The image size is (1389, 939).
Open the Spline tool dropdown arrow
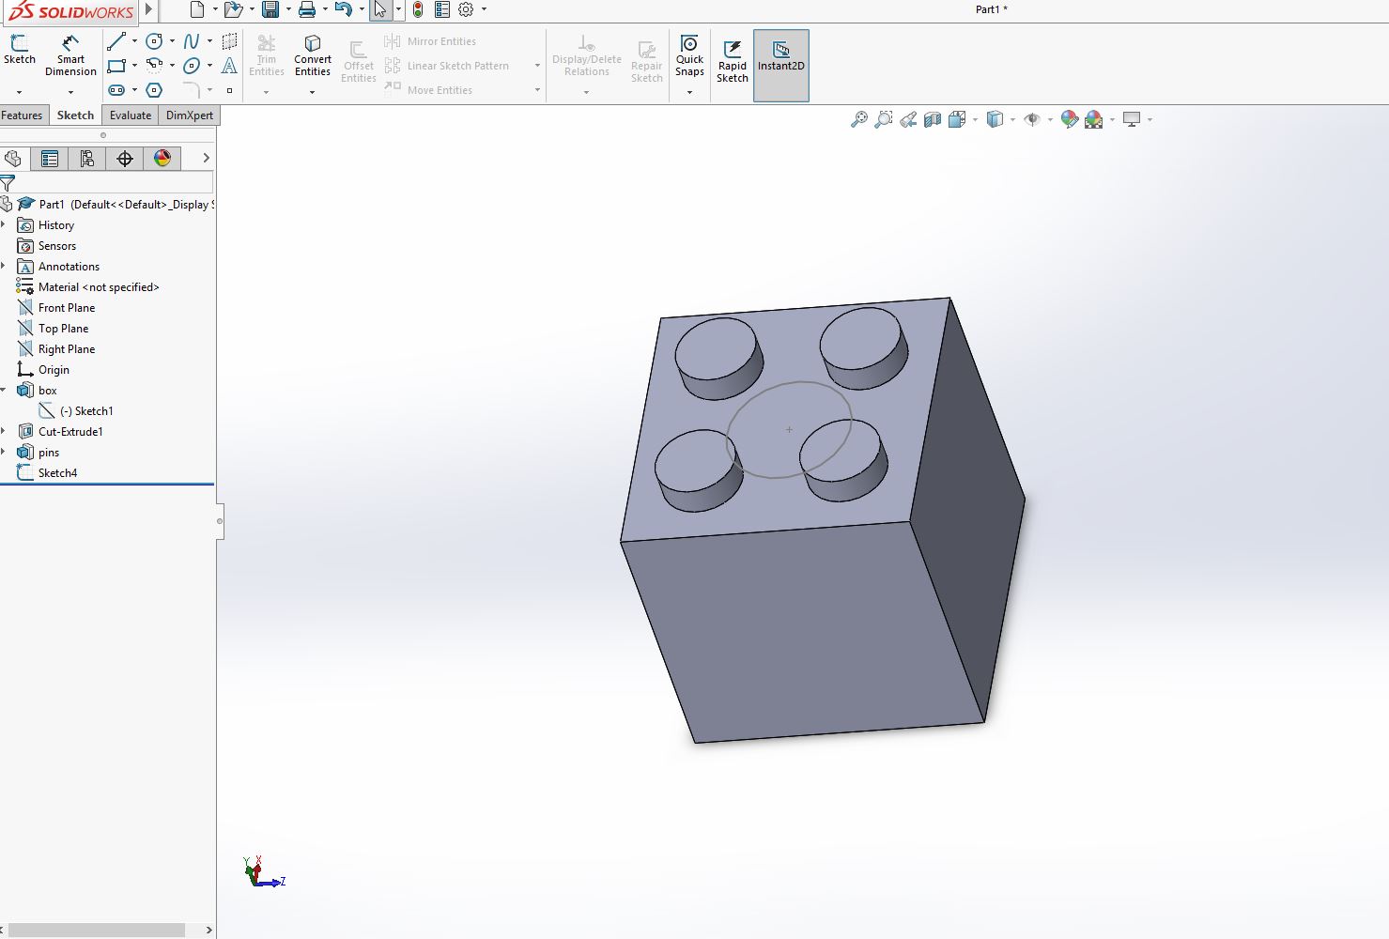pos(209,41)
